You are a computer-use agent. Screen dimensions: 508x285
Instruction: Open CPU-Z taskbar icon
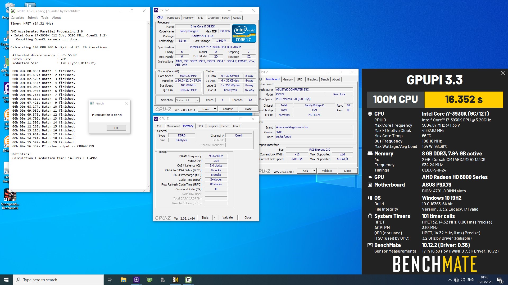coord(137,280)
